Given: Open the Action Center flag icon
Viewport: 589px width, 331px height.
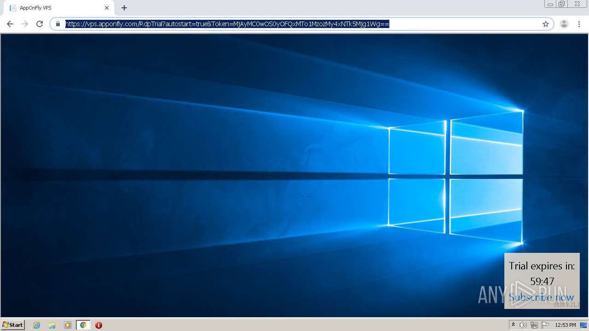Looking at the screenshot, I should point(545,325).
